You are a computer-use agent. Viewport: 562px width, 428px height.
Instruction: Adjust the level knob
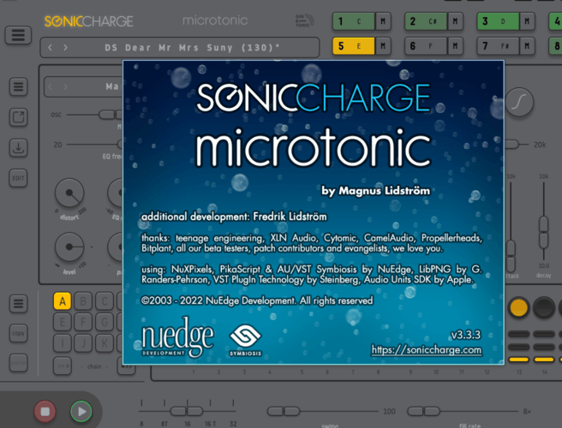pyautogui.click(x=69, y=247)
